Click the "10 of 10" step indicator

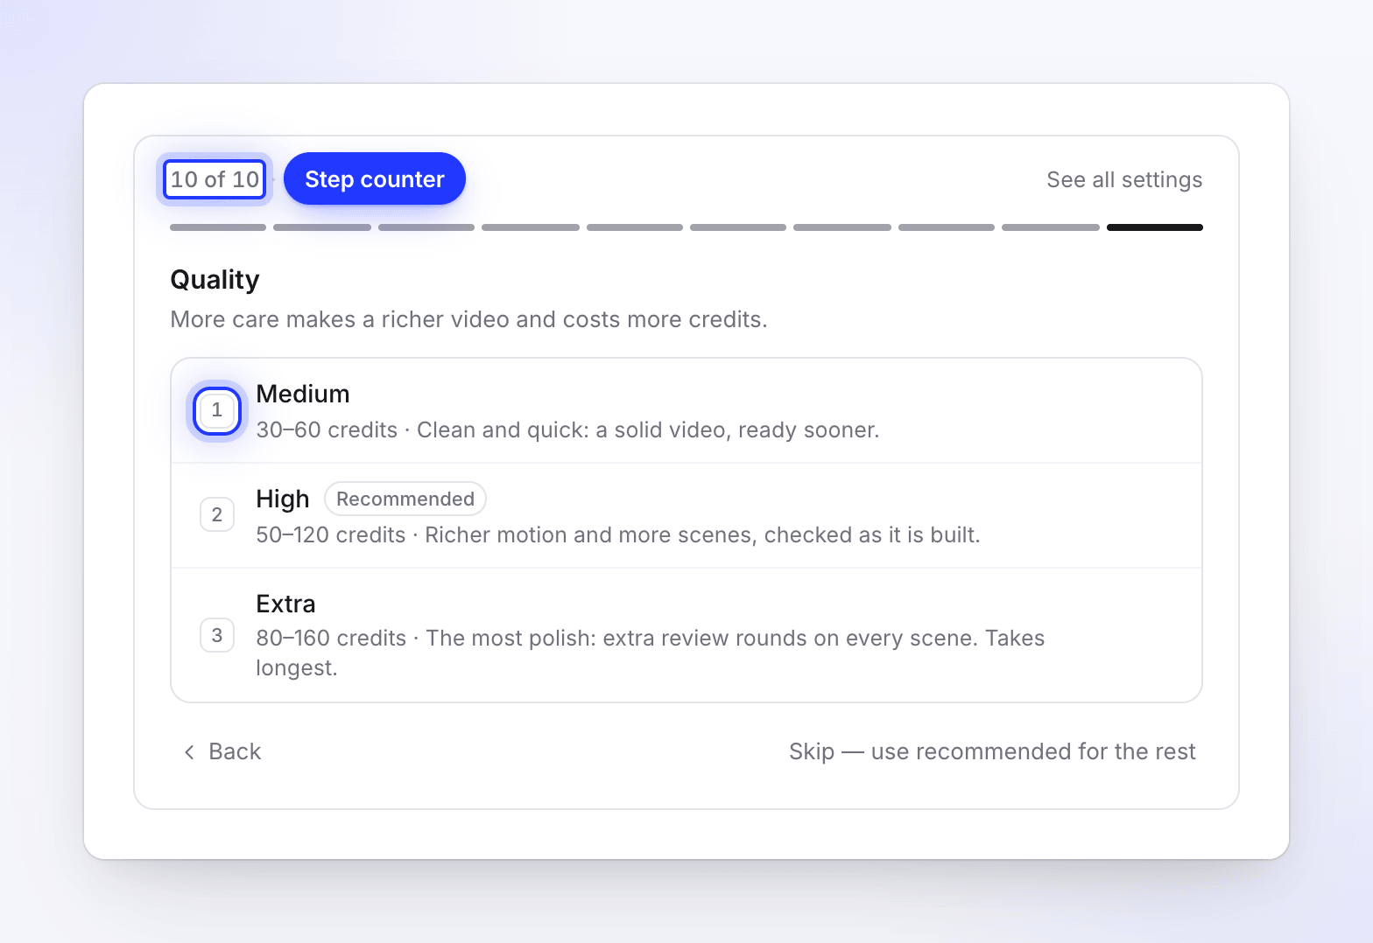coord(215,179)
